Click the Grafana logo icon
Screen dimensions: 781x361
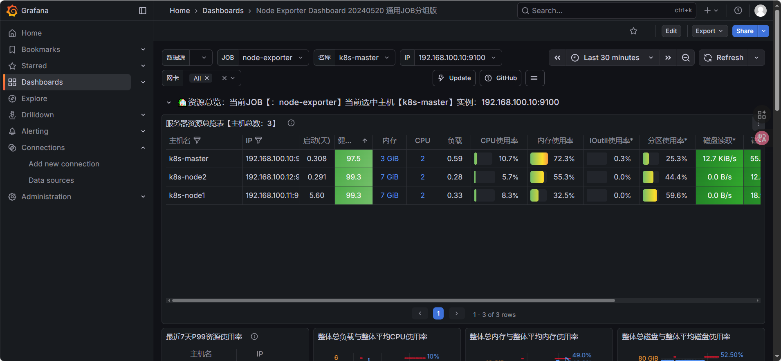[x=12, y=11]
